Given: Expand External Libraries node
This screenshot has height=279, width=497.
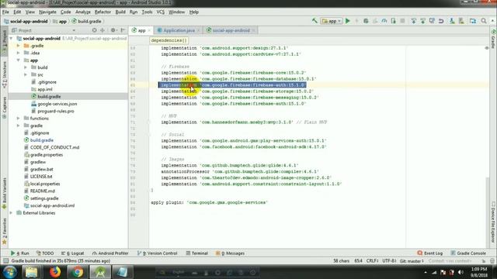Looking at the screenshot, I should [12, 213].
